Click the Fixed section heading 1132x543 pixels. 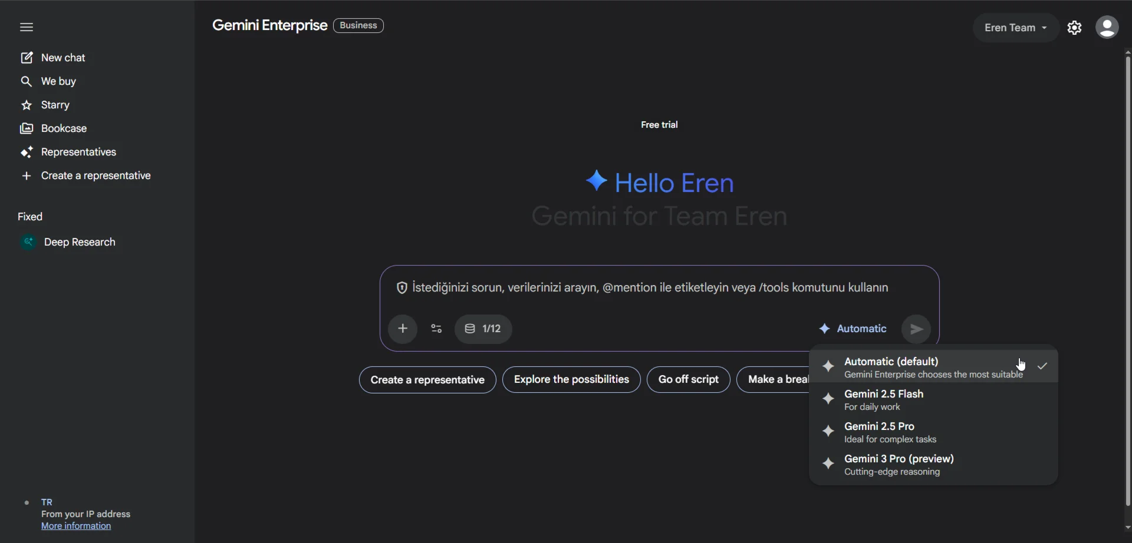(x=30, y=217)
